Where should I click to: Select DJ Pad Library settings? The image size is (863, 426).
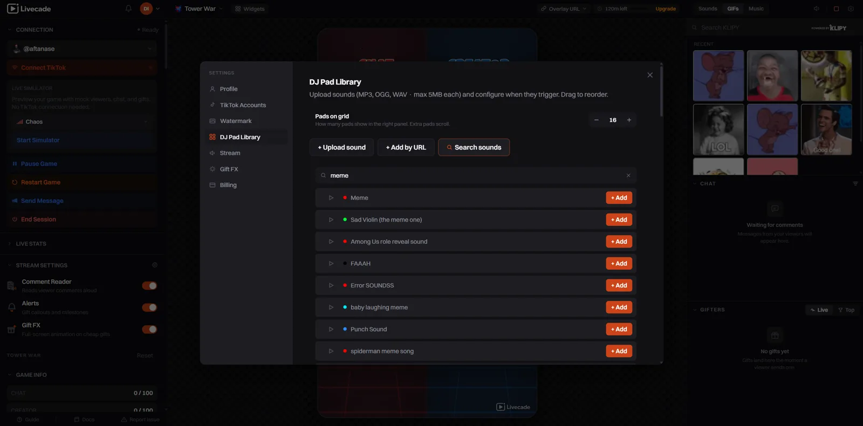(x=247, y=137)
